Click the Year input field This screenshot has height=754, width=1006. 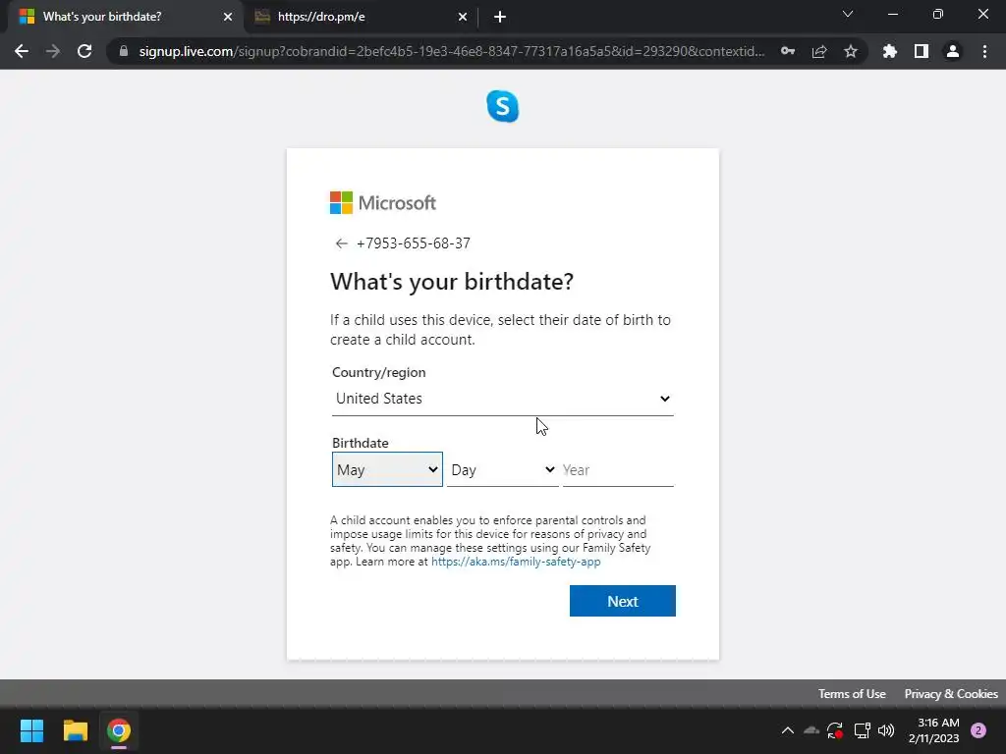click(x=618, y=470)
